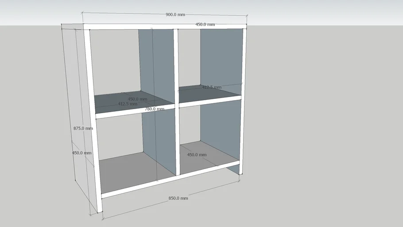403x227 pixels.
Task: Click the 412.5 mm label on left shelf
Action: tap(127, 104)
